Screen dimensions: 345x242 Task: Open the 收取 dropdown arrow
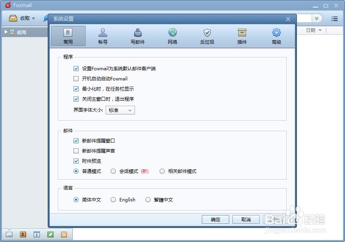click(x=34, y=18)
